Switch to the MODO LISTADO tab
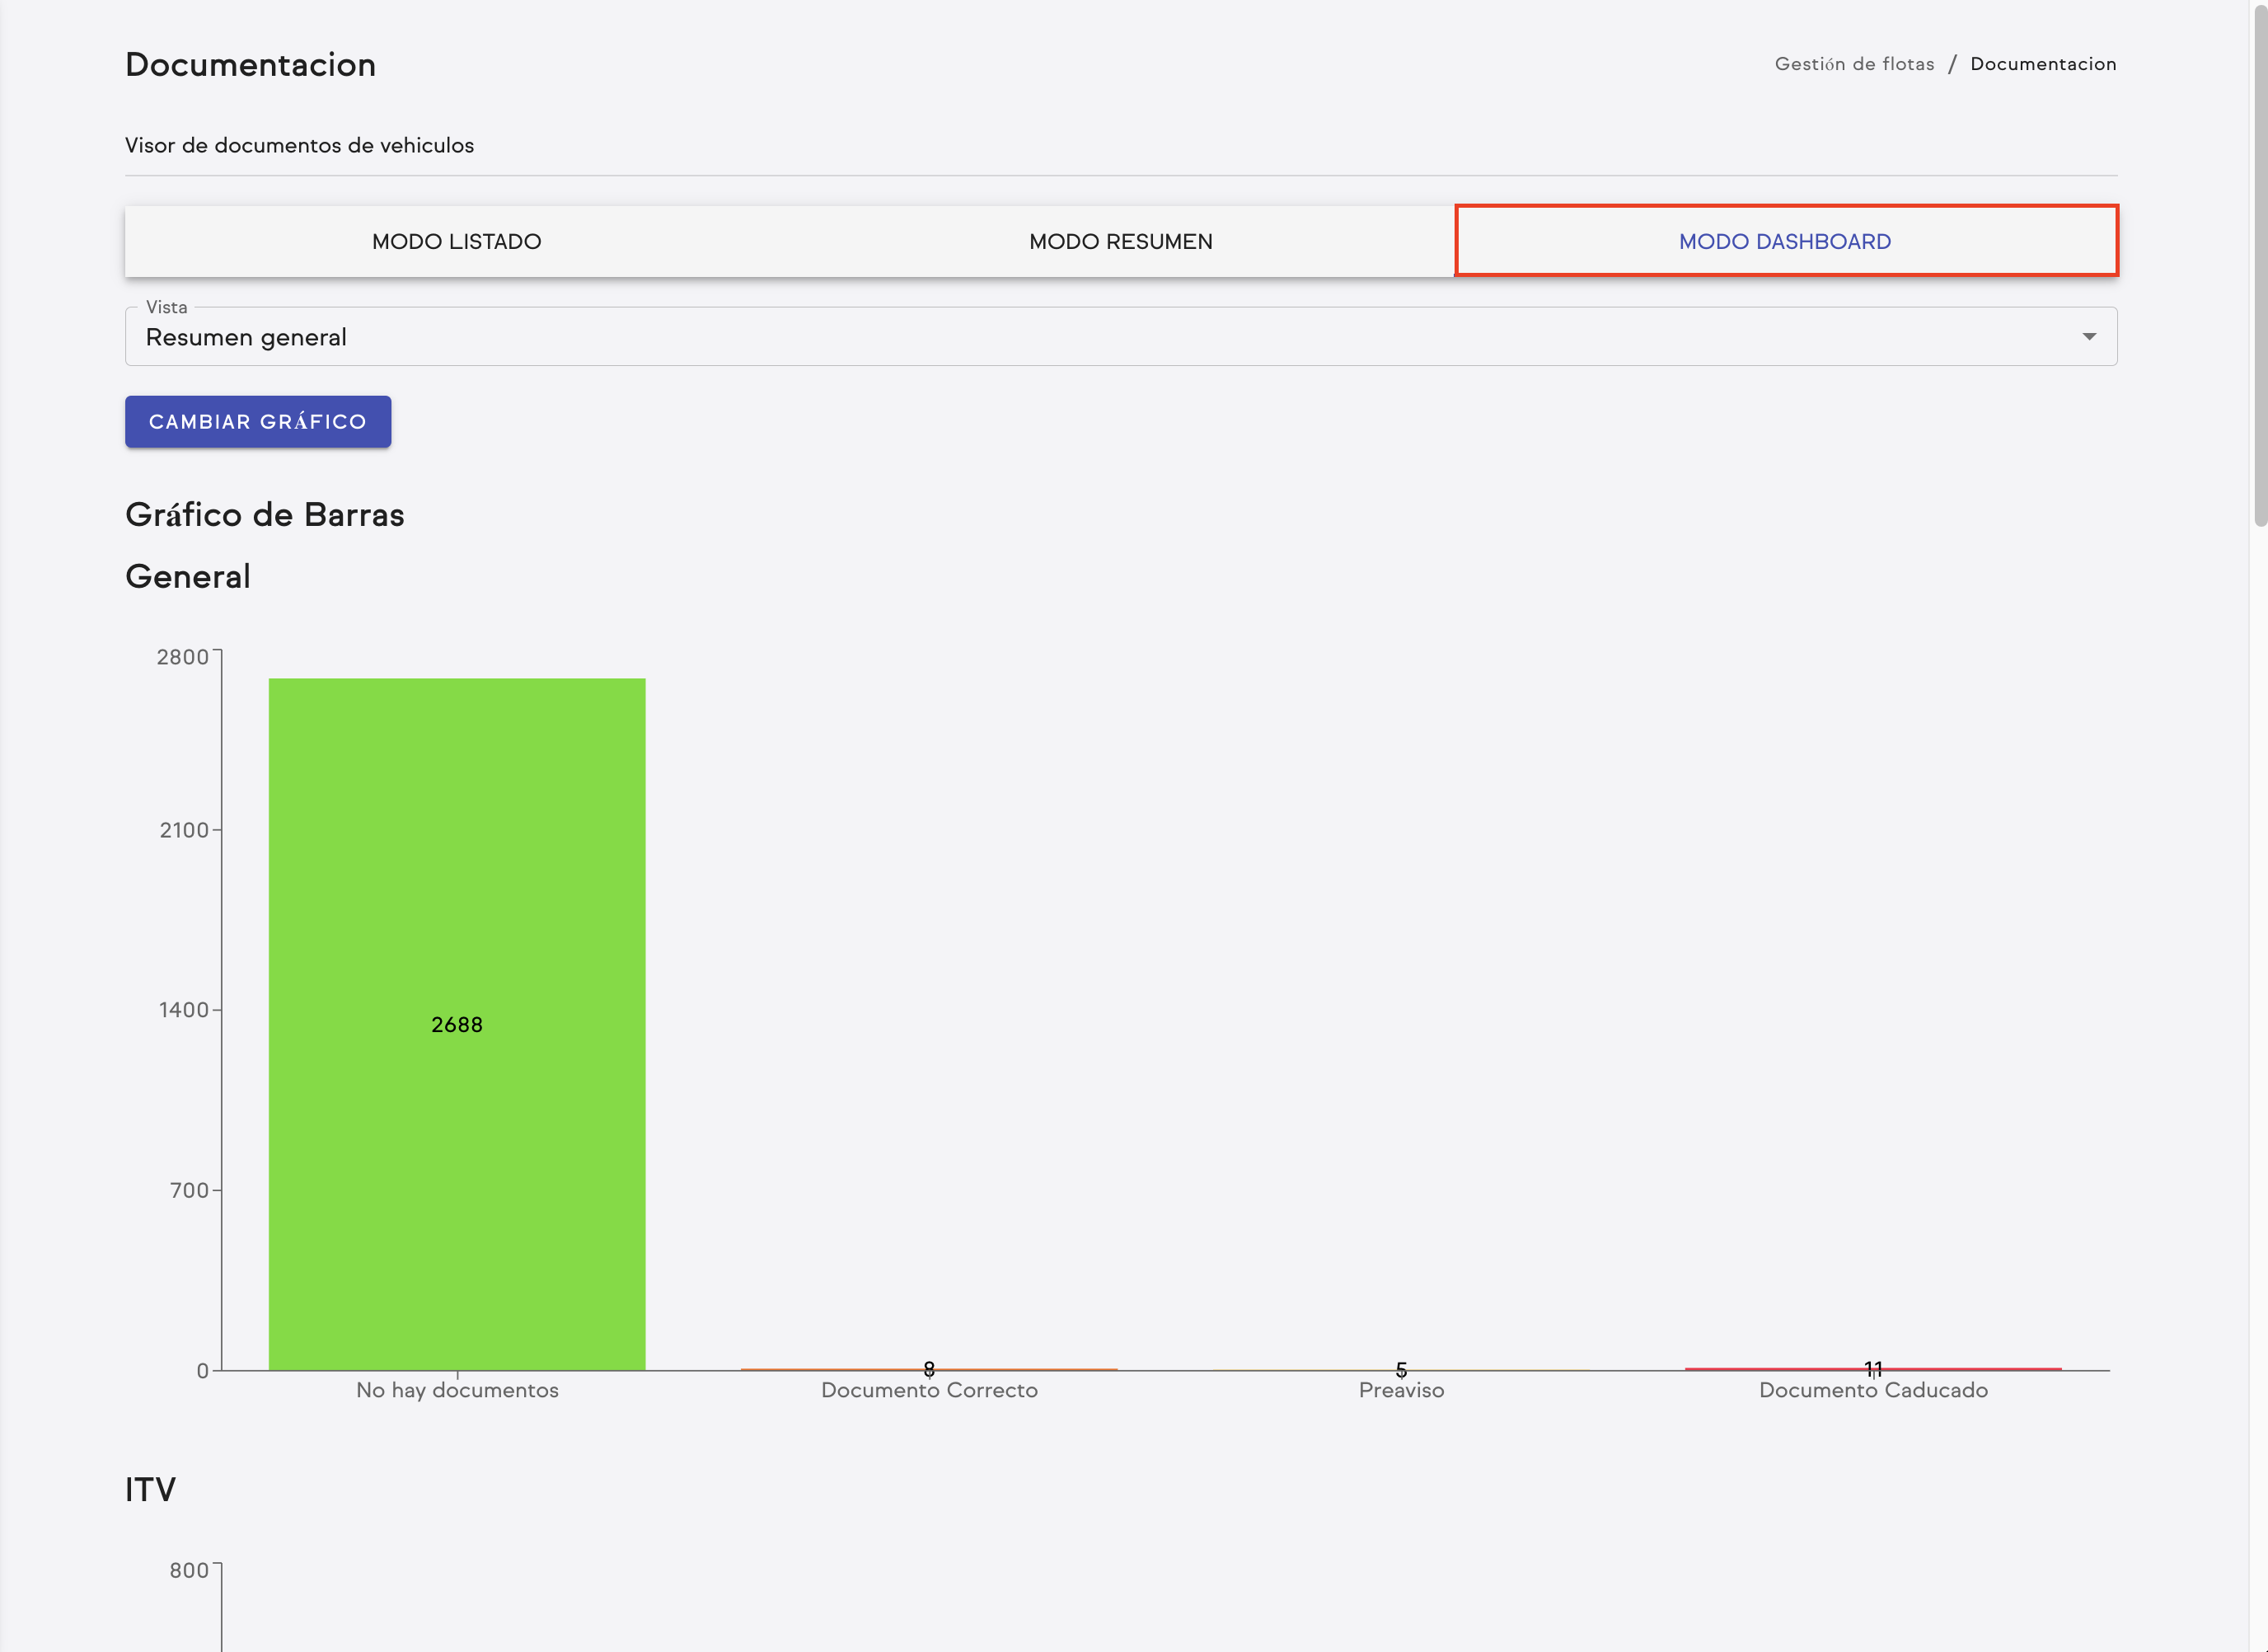2268x1652 pixels. pyautogui.click(x=456, y=241)
